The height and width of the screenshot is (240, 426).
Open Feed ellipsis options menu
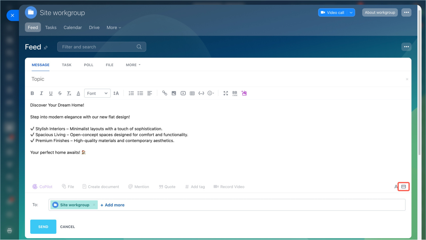(406, 47)
